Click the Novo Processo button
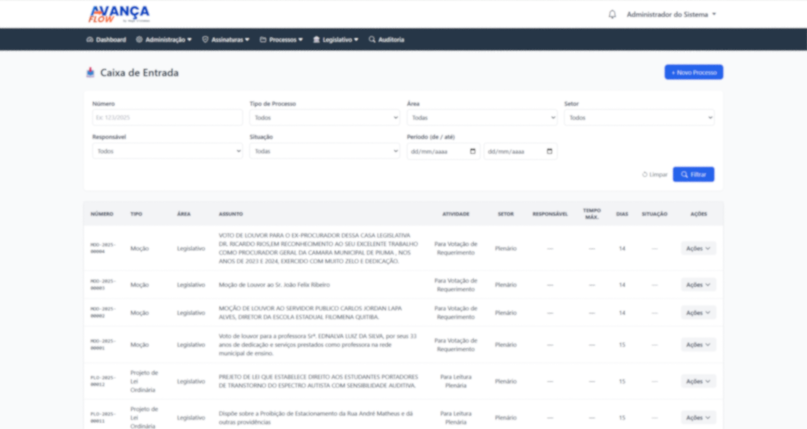The width and height of the screenshot is (807, 429). pyautogui.click(x=694, y=72)
